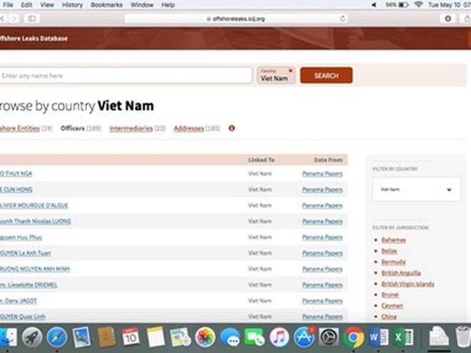Open the Bookmarks menu
Screen dimensions: 471x353
(106, 5)
